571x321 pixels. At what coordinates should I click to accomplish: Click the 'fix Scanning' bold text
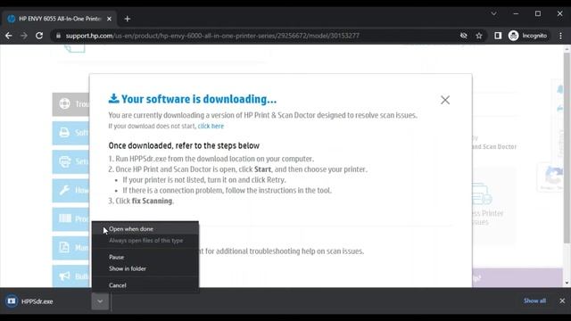point(152,201)
